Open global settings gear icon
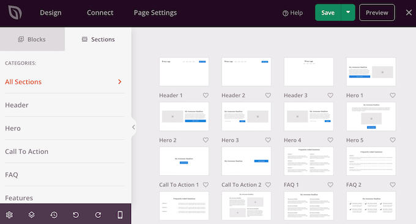 (9, 215)
